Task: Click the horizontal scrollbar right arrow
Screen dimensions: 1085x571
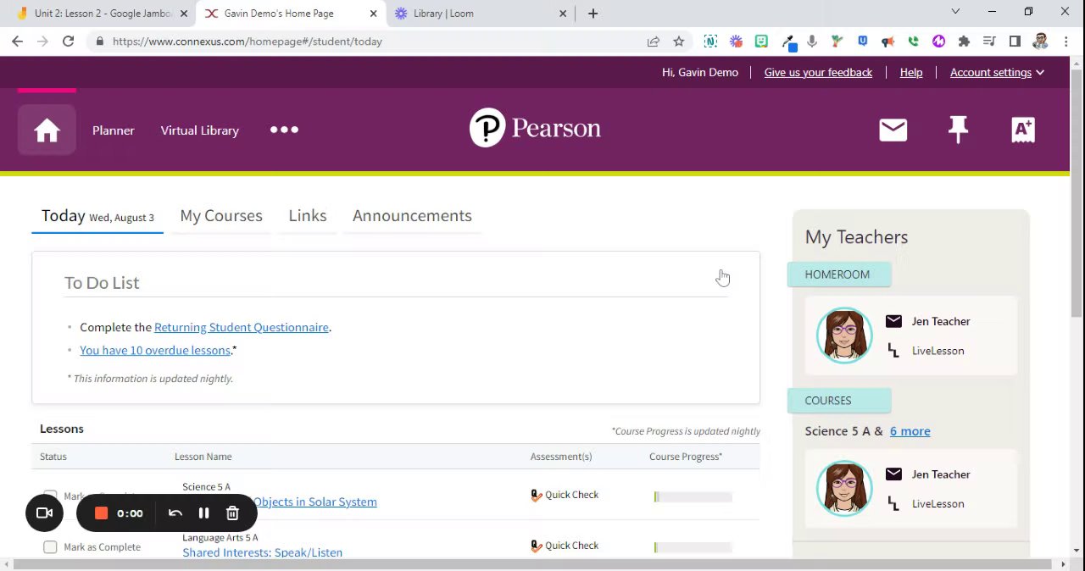Action: (1064, 564)
